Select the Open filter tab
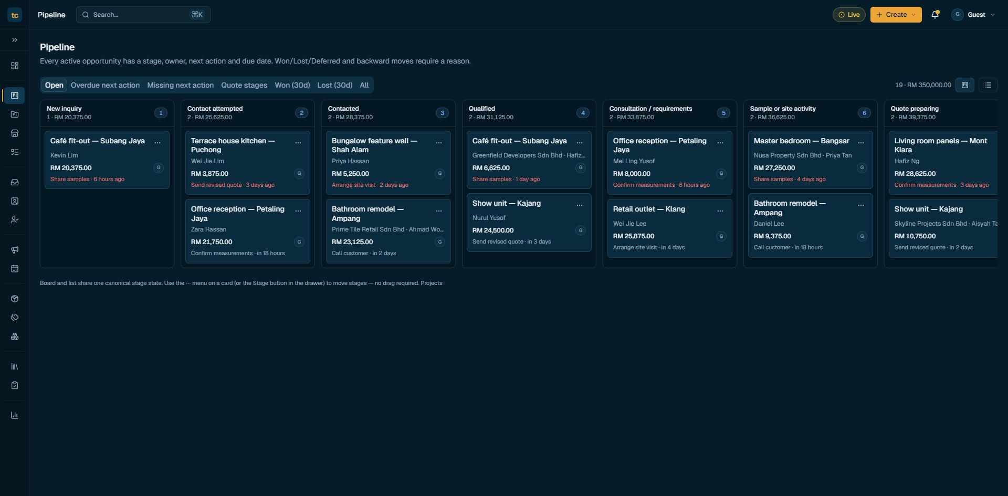Viewport: 1008px width, 496px height. pos(54,85)
